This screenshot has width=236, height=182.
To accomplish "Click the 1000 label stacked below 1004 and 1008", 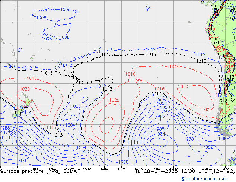I will pos(165,107).
